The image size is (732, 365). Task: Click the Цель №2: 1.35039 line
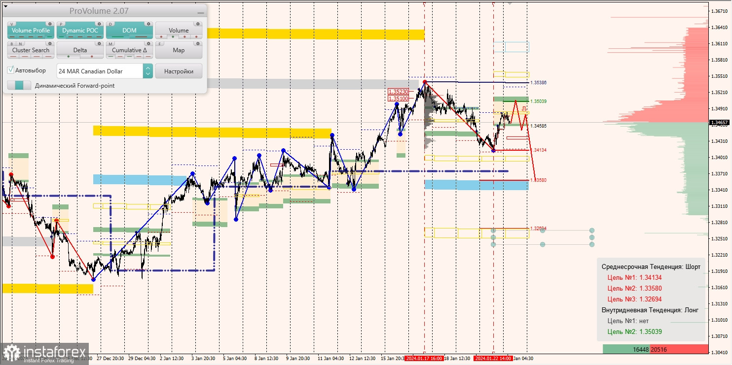coord(634,332)
